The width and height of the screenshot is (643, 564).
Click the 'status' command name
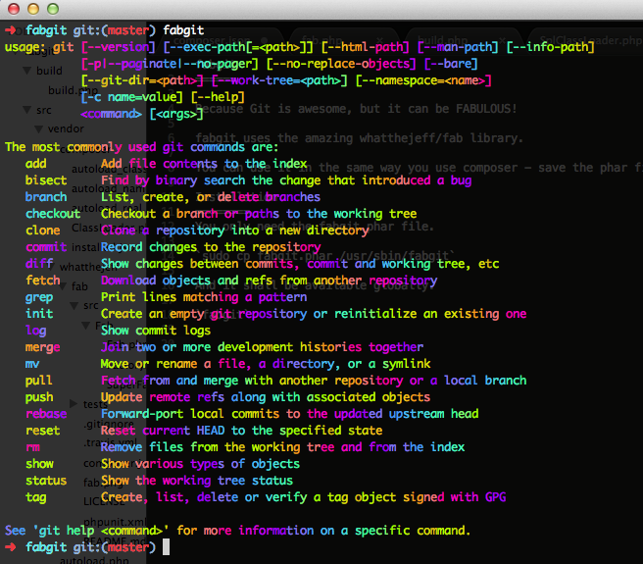[x=46, y=481]
